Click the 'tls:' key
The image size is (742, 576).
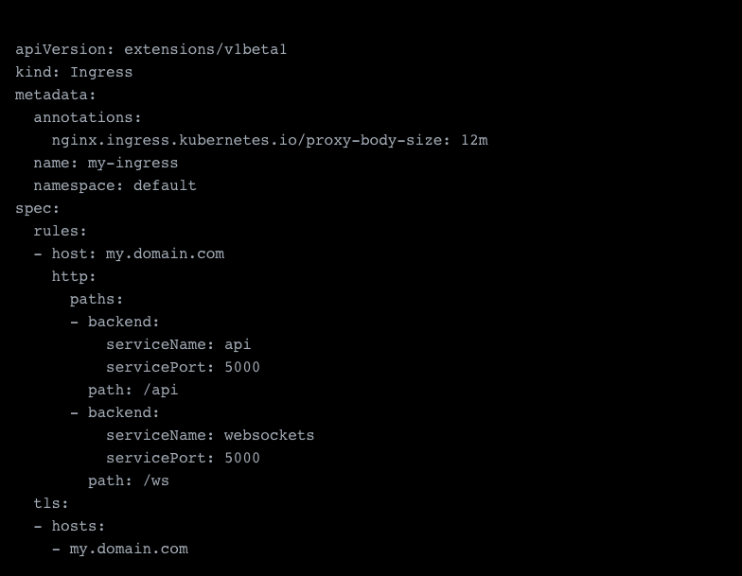coord(51,503)
